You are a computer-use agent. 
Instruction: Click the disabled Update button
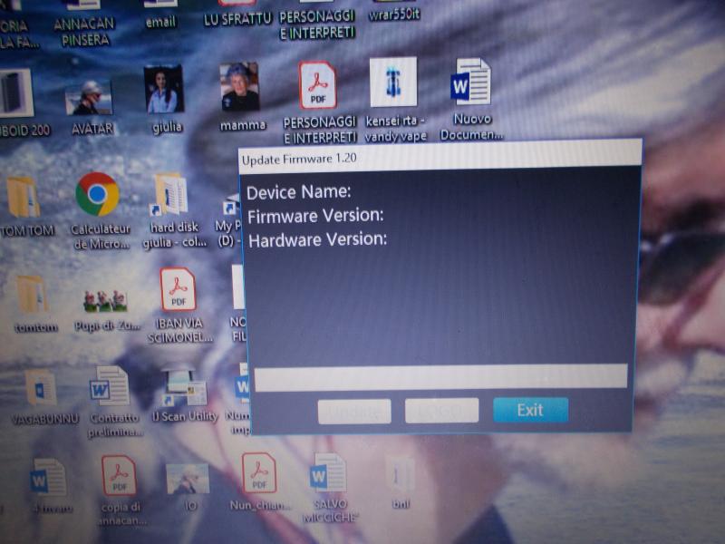(x=354, y=412)
